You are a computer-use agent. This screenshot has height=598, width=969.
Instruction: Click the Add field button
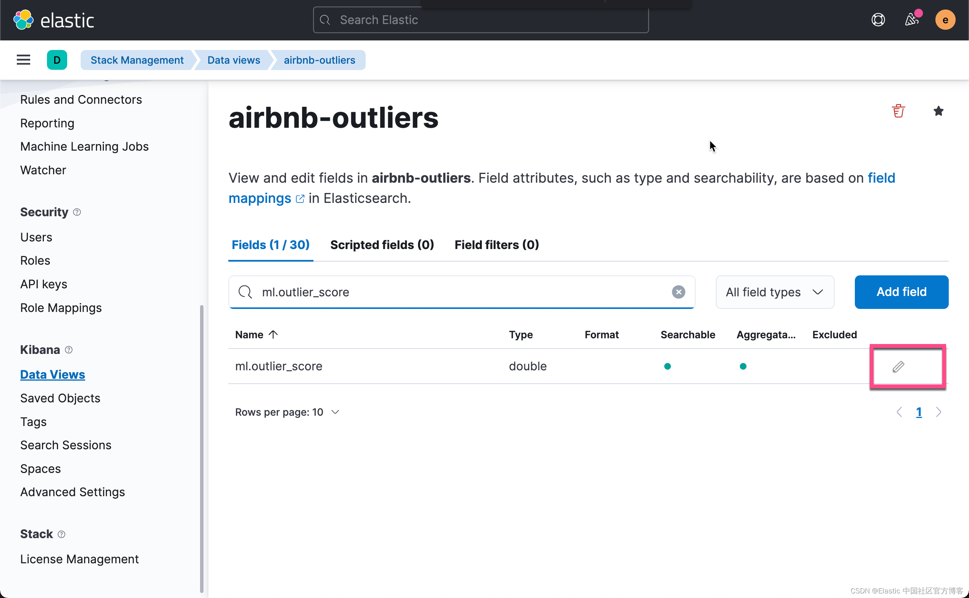[x=901, y=292]
